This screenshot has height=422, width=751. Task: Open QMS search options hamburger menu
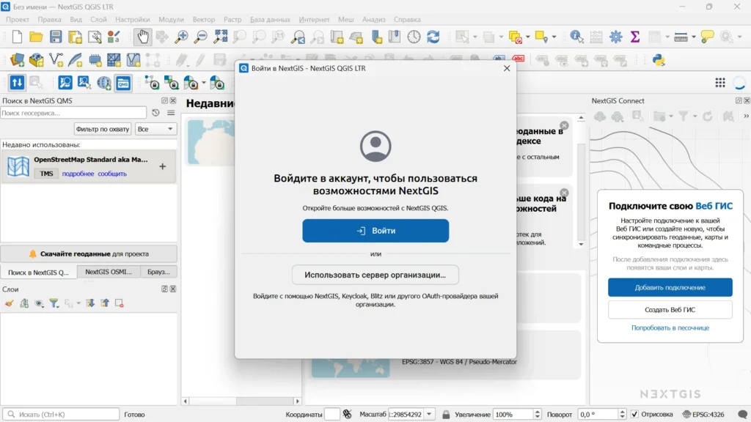(171, 113)
